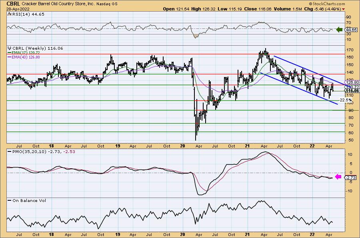Click the 170 price axis label

350,50
